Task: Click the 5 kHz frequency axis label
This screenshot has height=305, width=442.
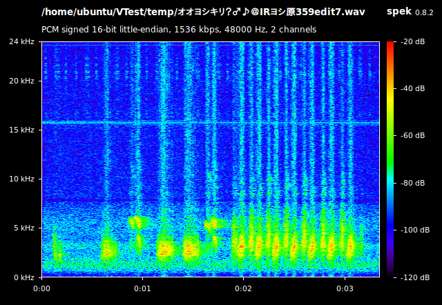Action: tap(24, 228)
